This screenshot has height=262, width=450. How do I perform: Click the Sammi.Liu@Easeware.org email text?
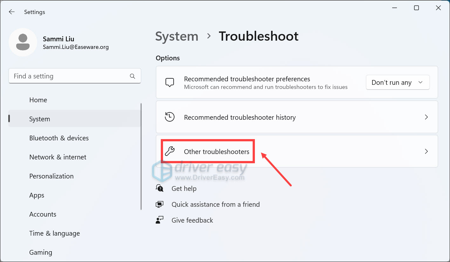click(76, 47)
